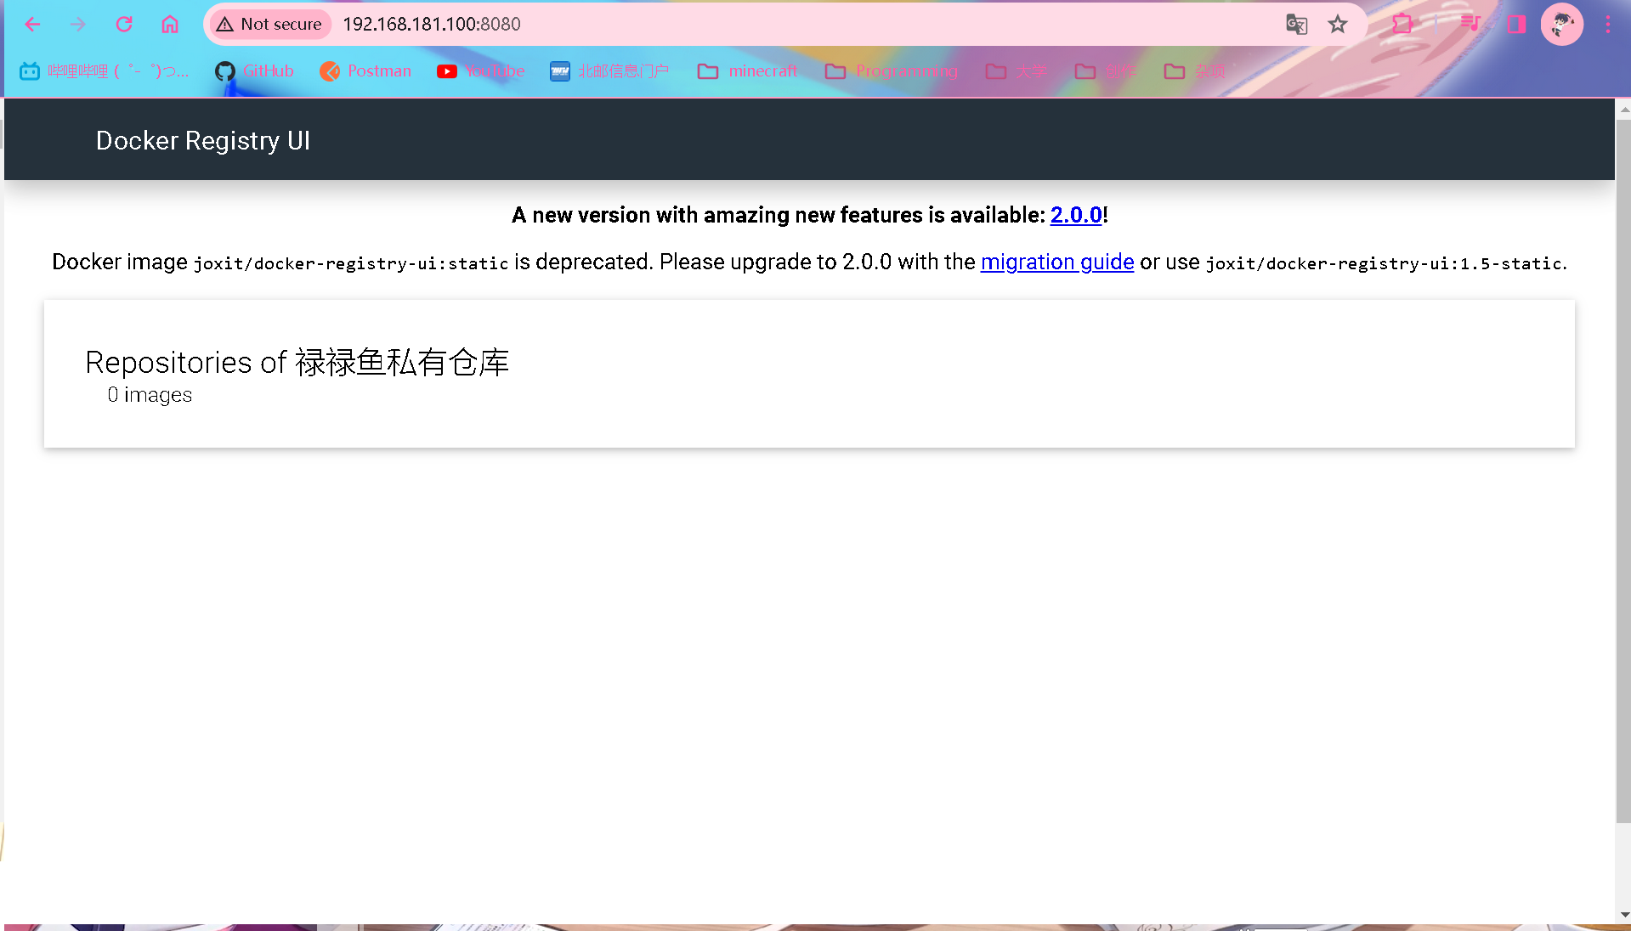Open the profile avatar menu
Viewport: 1631px width, 931px height.
click(1562, 24)
